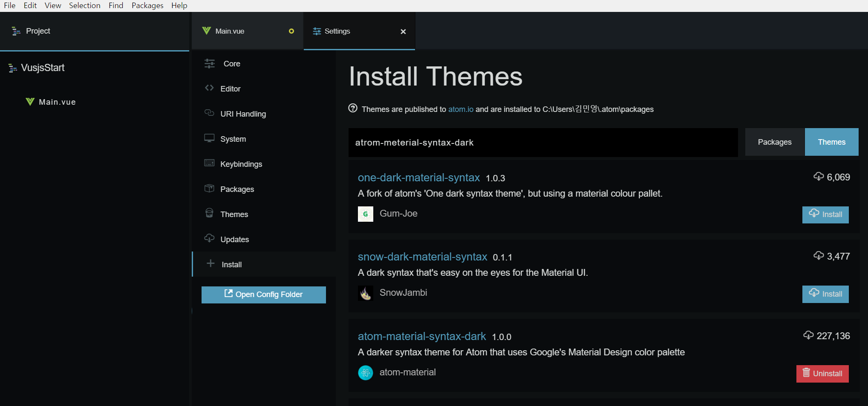This screenshot has height=406, width=868.
Task: Open Main.vue in the project tree
Action: [x=57, y=102]
